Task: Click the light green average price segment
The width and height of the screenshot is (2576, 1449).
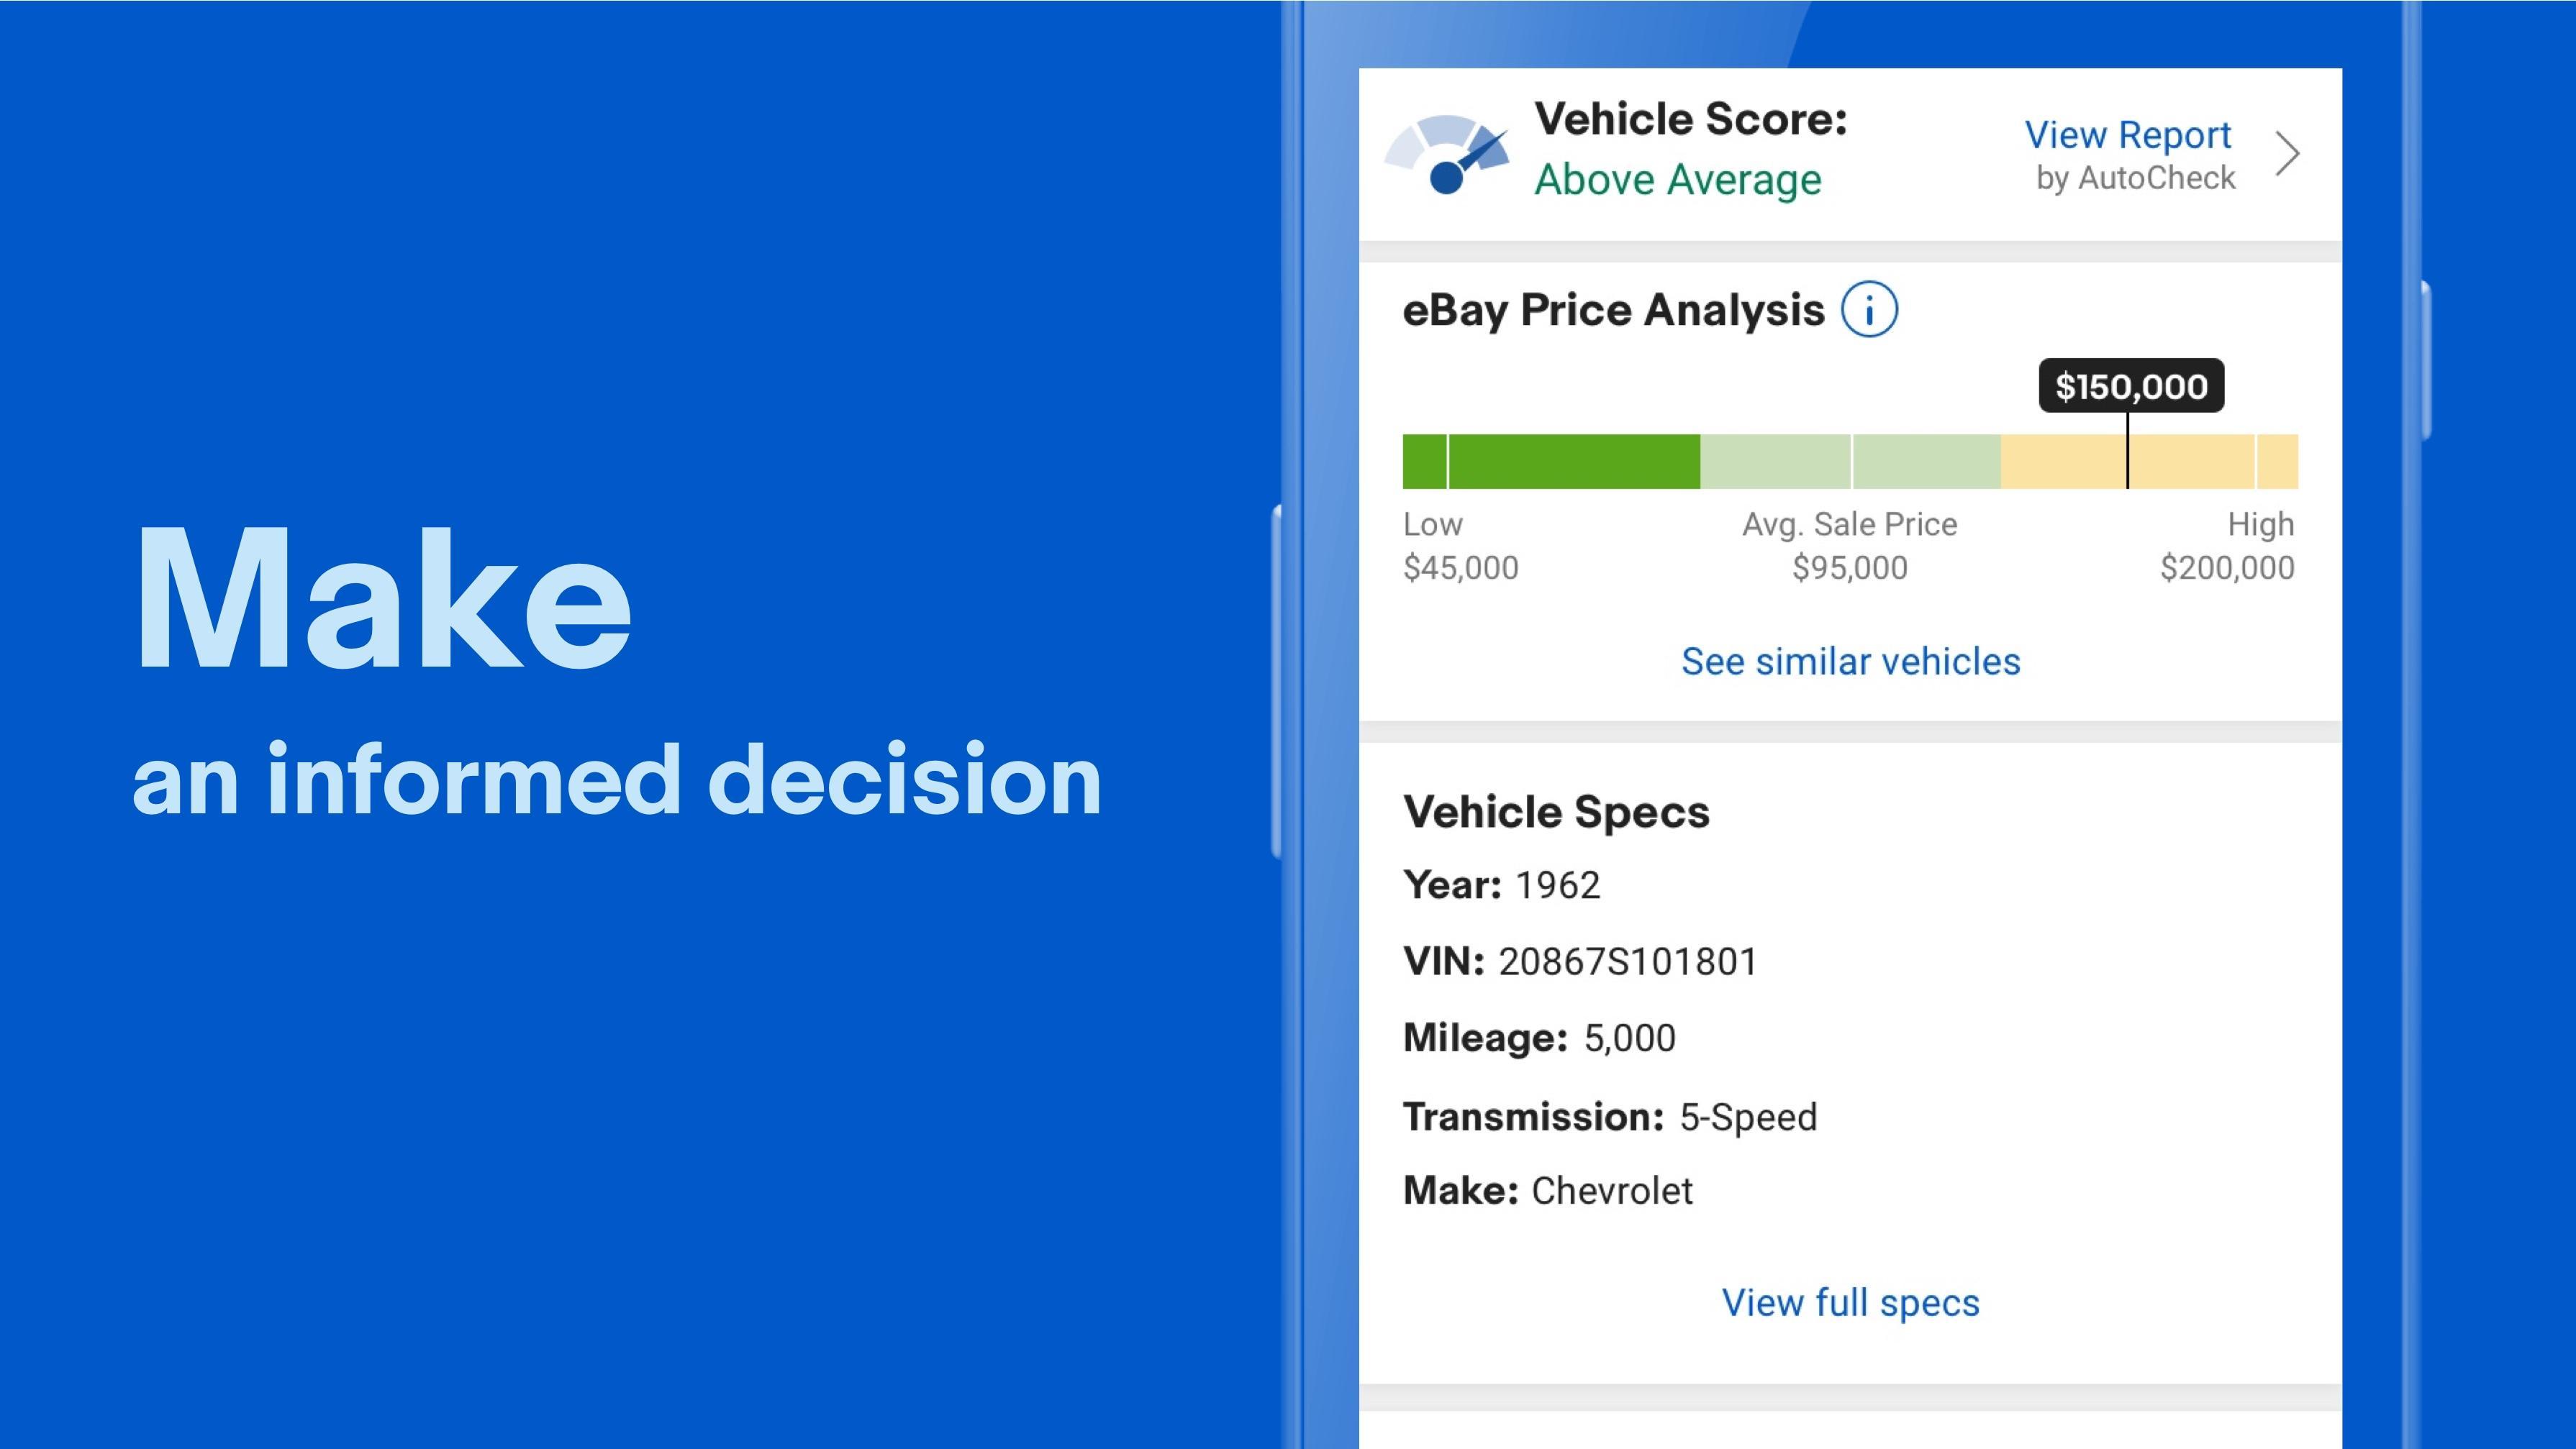Action: tap(1850, 462)
